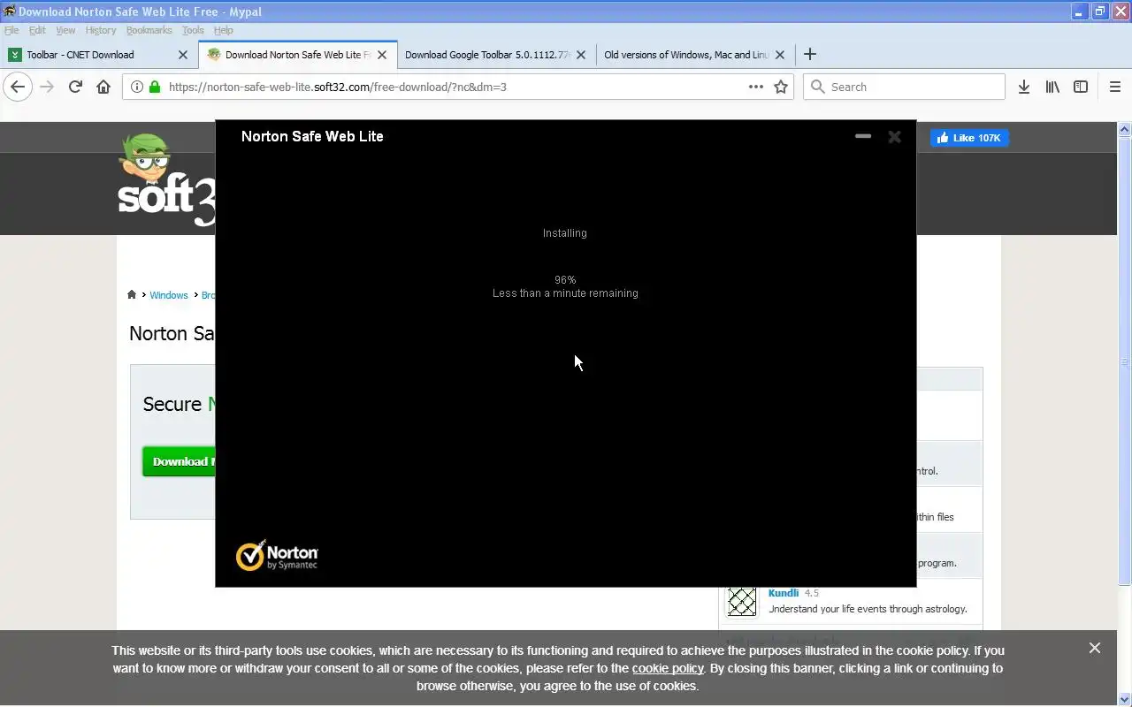This screenshot has width=1132, height=707.
Task: Open the downloads panel arrow
Action: pos(1024,87)
